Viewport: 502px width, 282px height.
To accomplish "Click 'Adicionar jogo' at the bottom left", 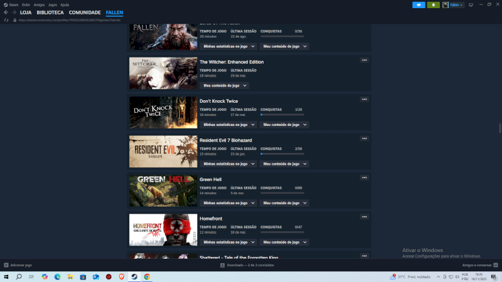I will coord(18,265).
